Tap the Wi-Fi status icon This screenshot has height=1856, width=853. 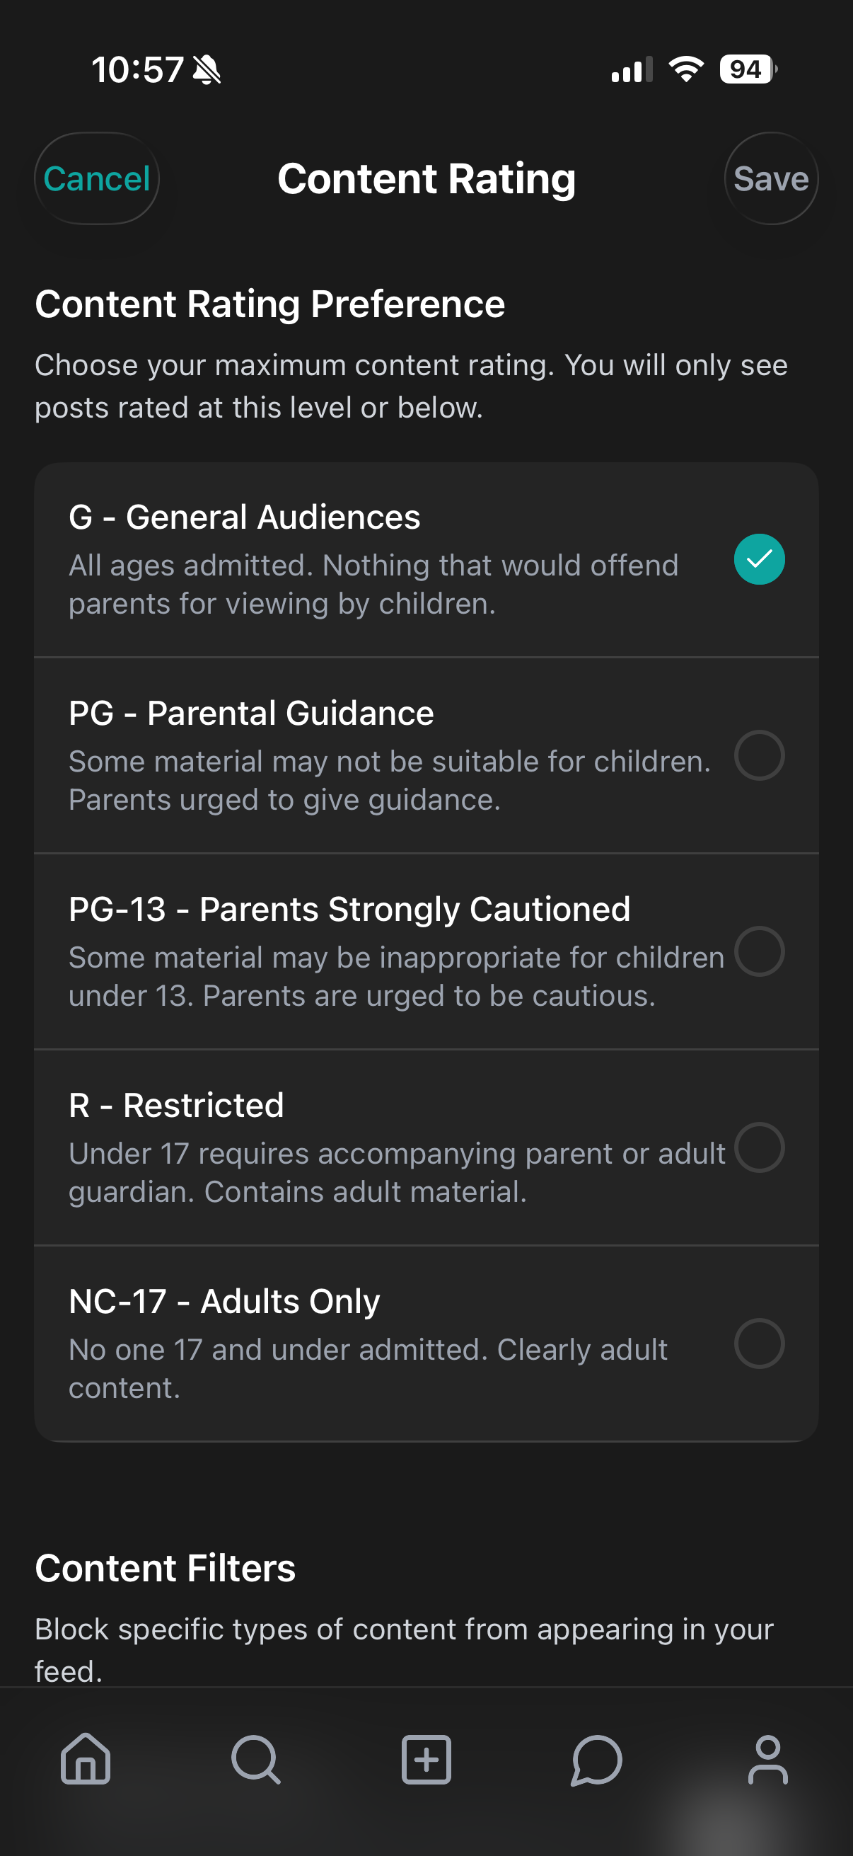(x=686, y=69)
